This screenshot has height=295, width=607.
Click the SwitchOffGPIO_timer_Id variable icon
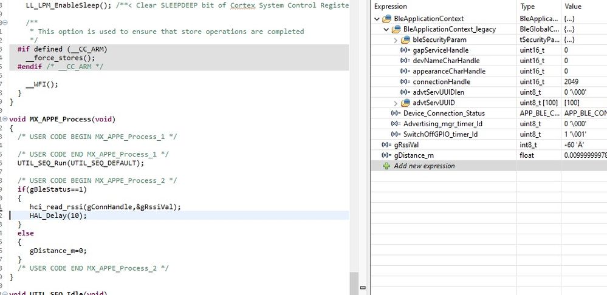click(x=396, y=134)
